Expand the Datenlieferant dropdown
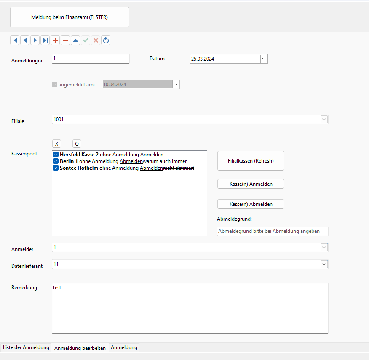This screenshot has height=360, width=369. [324, 264]
